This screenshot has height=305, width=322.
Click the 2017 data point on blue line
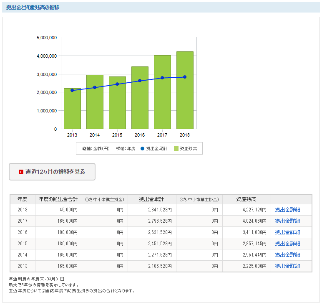[x=162, y=78]
